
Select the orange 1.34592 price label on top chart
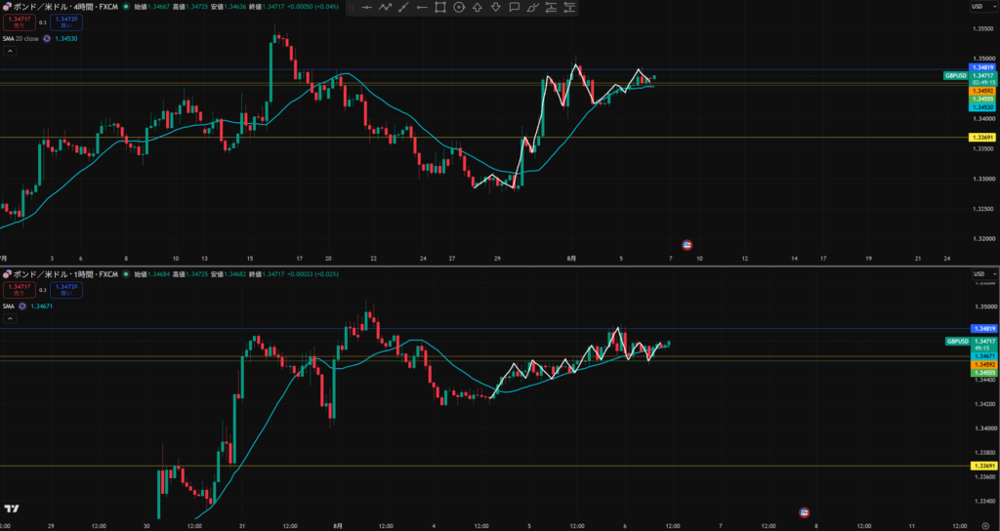point(982,91)
